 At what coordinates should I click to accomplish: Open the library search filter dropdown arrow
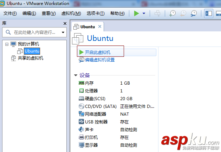pos(63,32)
